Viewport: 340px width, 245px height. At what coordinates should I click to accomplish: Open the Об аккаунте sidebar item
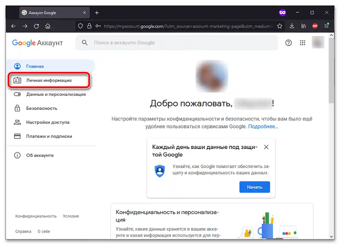(x=50, y=156)
